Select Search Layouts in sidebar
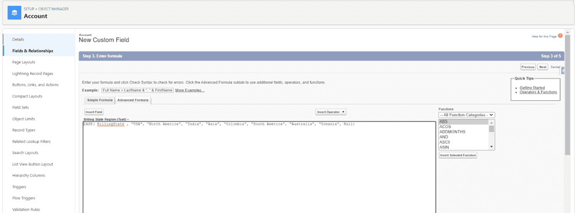 pos(25,153)
